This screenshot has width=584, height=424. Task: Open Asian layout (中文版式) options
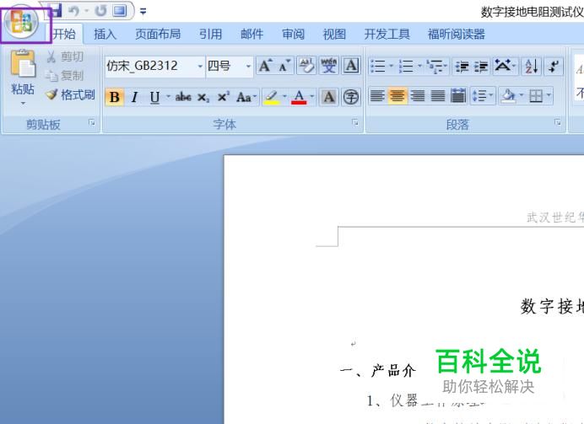[x=506, y=67]
